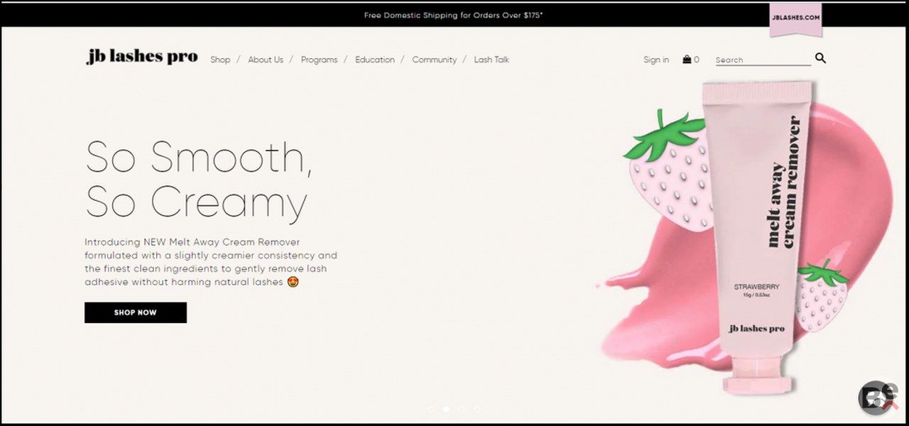Screen dimensions: 909x426
Task: Click the floating badge icon in bottom-right corner
Action: [x=878, y=398]
